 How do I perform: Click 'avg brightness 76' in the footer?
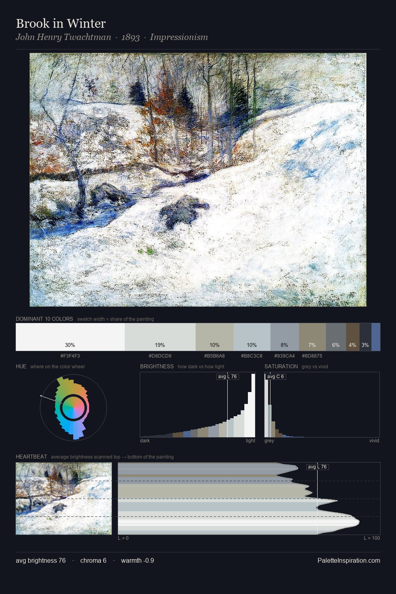click(41, 561)
